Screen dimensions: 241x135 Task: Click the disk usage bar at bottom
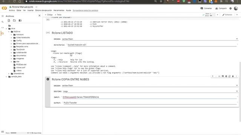18,133
